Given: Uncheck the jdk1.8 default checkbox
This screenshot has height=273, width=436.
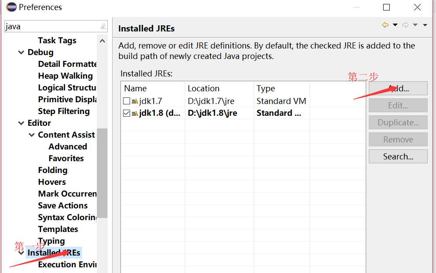Looking at the screenshot, I should click(x=127, y=113).
